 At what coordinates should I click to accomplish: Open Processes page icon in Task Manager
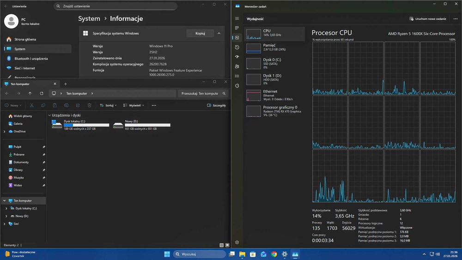pos(237,28)
